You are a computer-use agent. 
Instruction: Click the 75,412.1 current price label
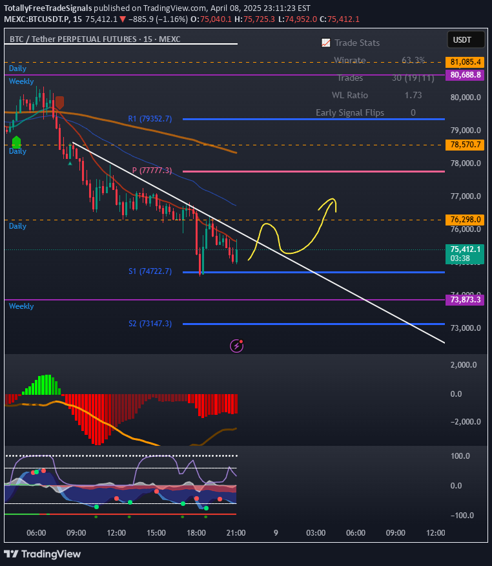[465, 254]
